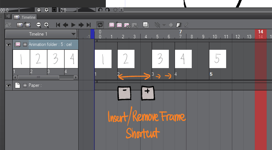Select cel 1 on the timeline track

click(x=103, y=59)
